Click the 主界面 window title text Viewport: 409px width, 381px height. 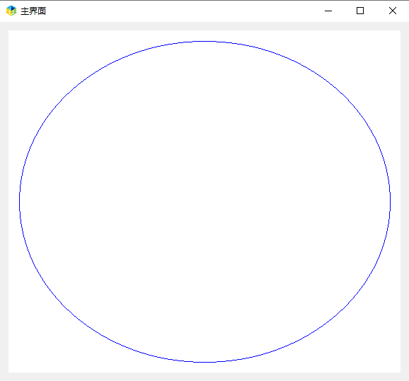click(33, 11)
